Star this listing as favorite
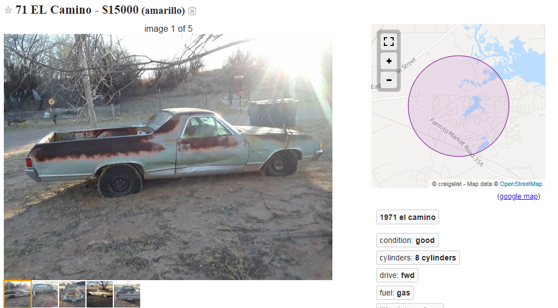Screen dimensions: 558x308 pos(8,10)
